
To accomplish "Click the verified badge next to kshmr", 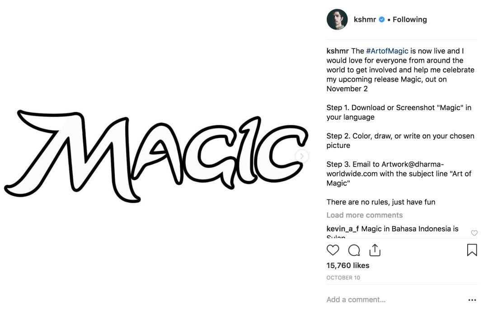I will coord(381,19).
